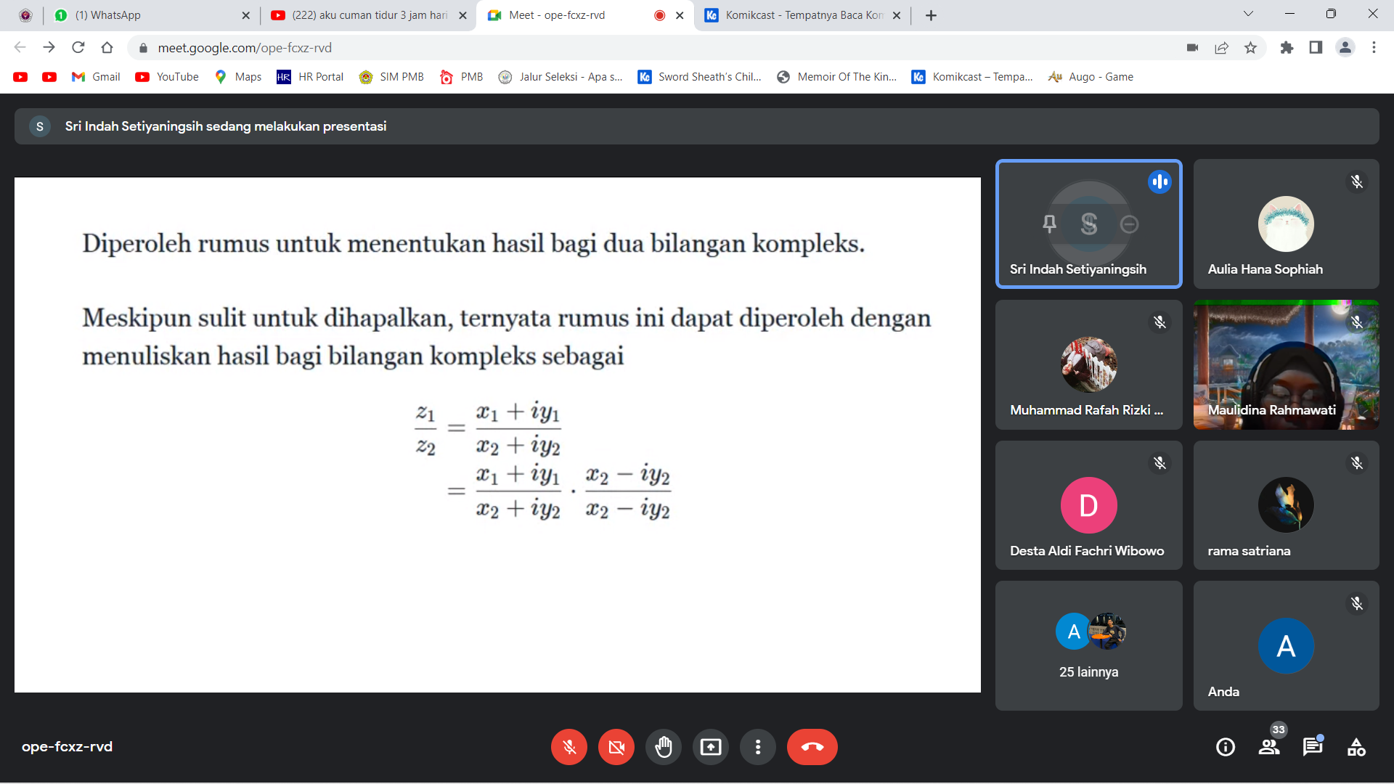
Task: Open the three-dot more options menu
Action: (757, 747)
